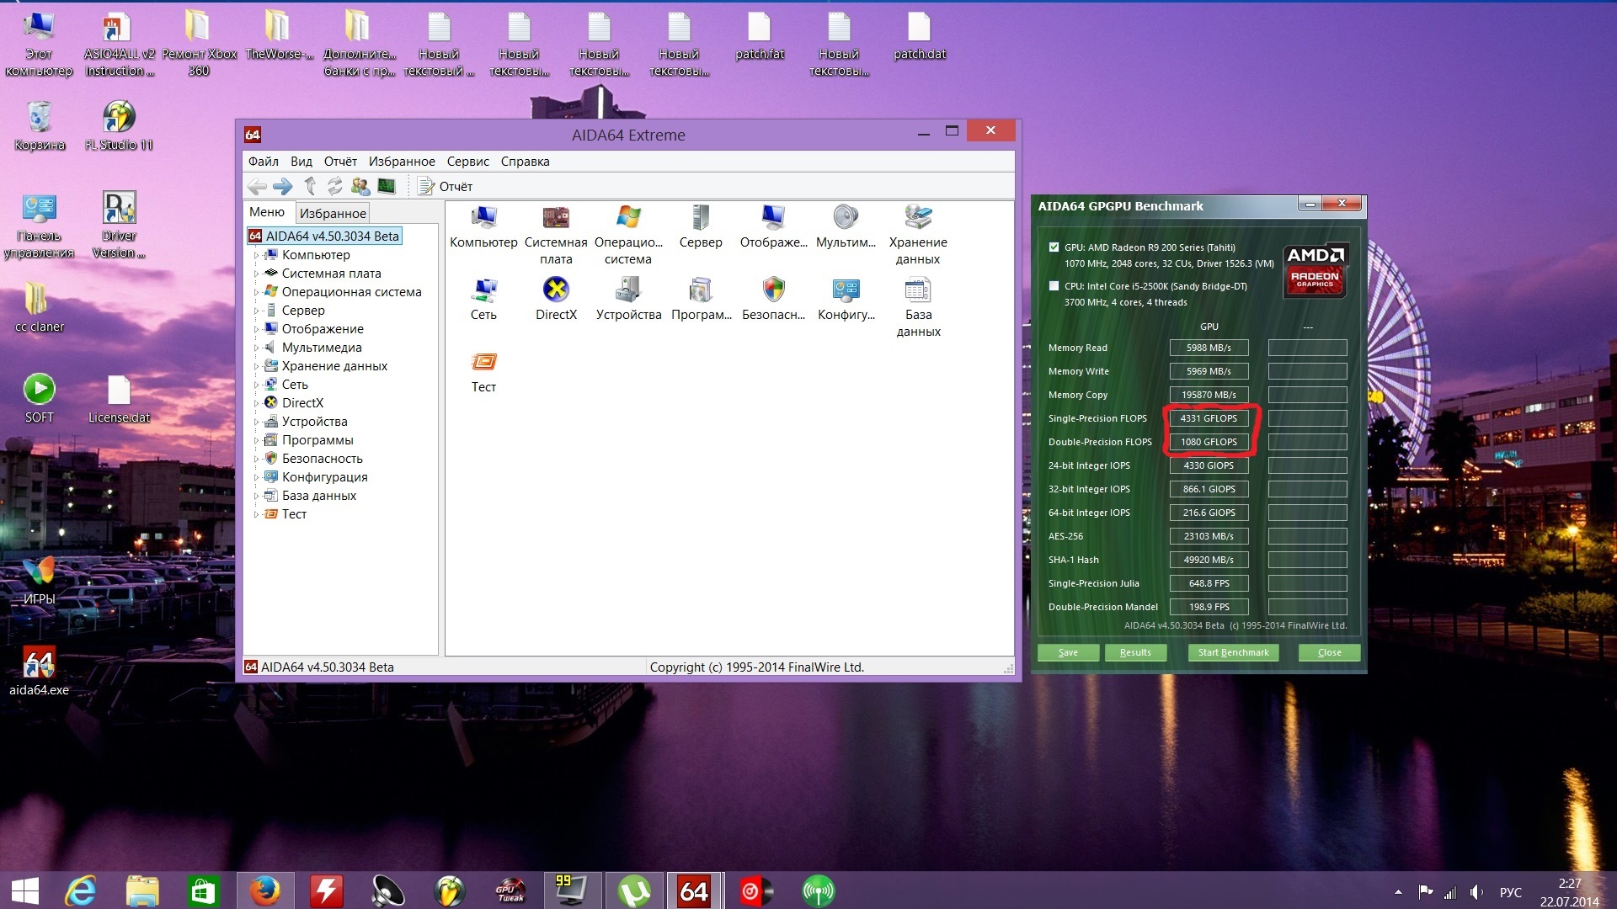Click the forward navigation arrow
The width and height of the screenshot is (1617, 909).
point(283,186)
